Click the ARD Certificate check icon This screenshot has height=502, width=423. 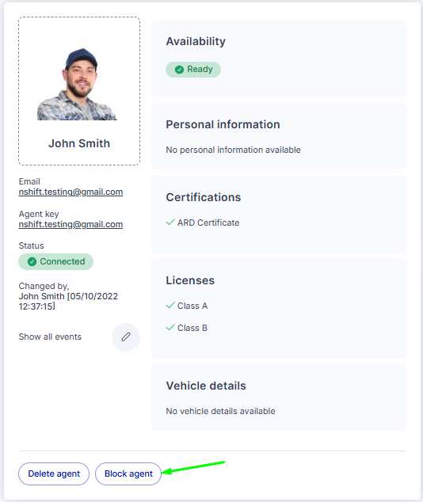click(x=170, y=222)
